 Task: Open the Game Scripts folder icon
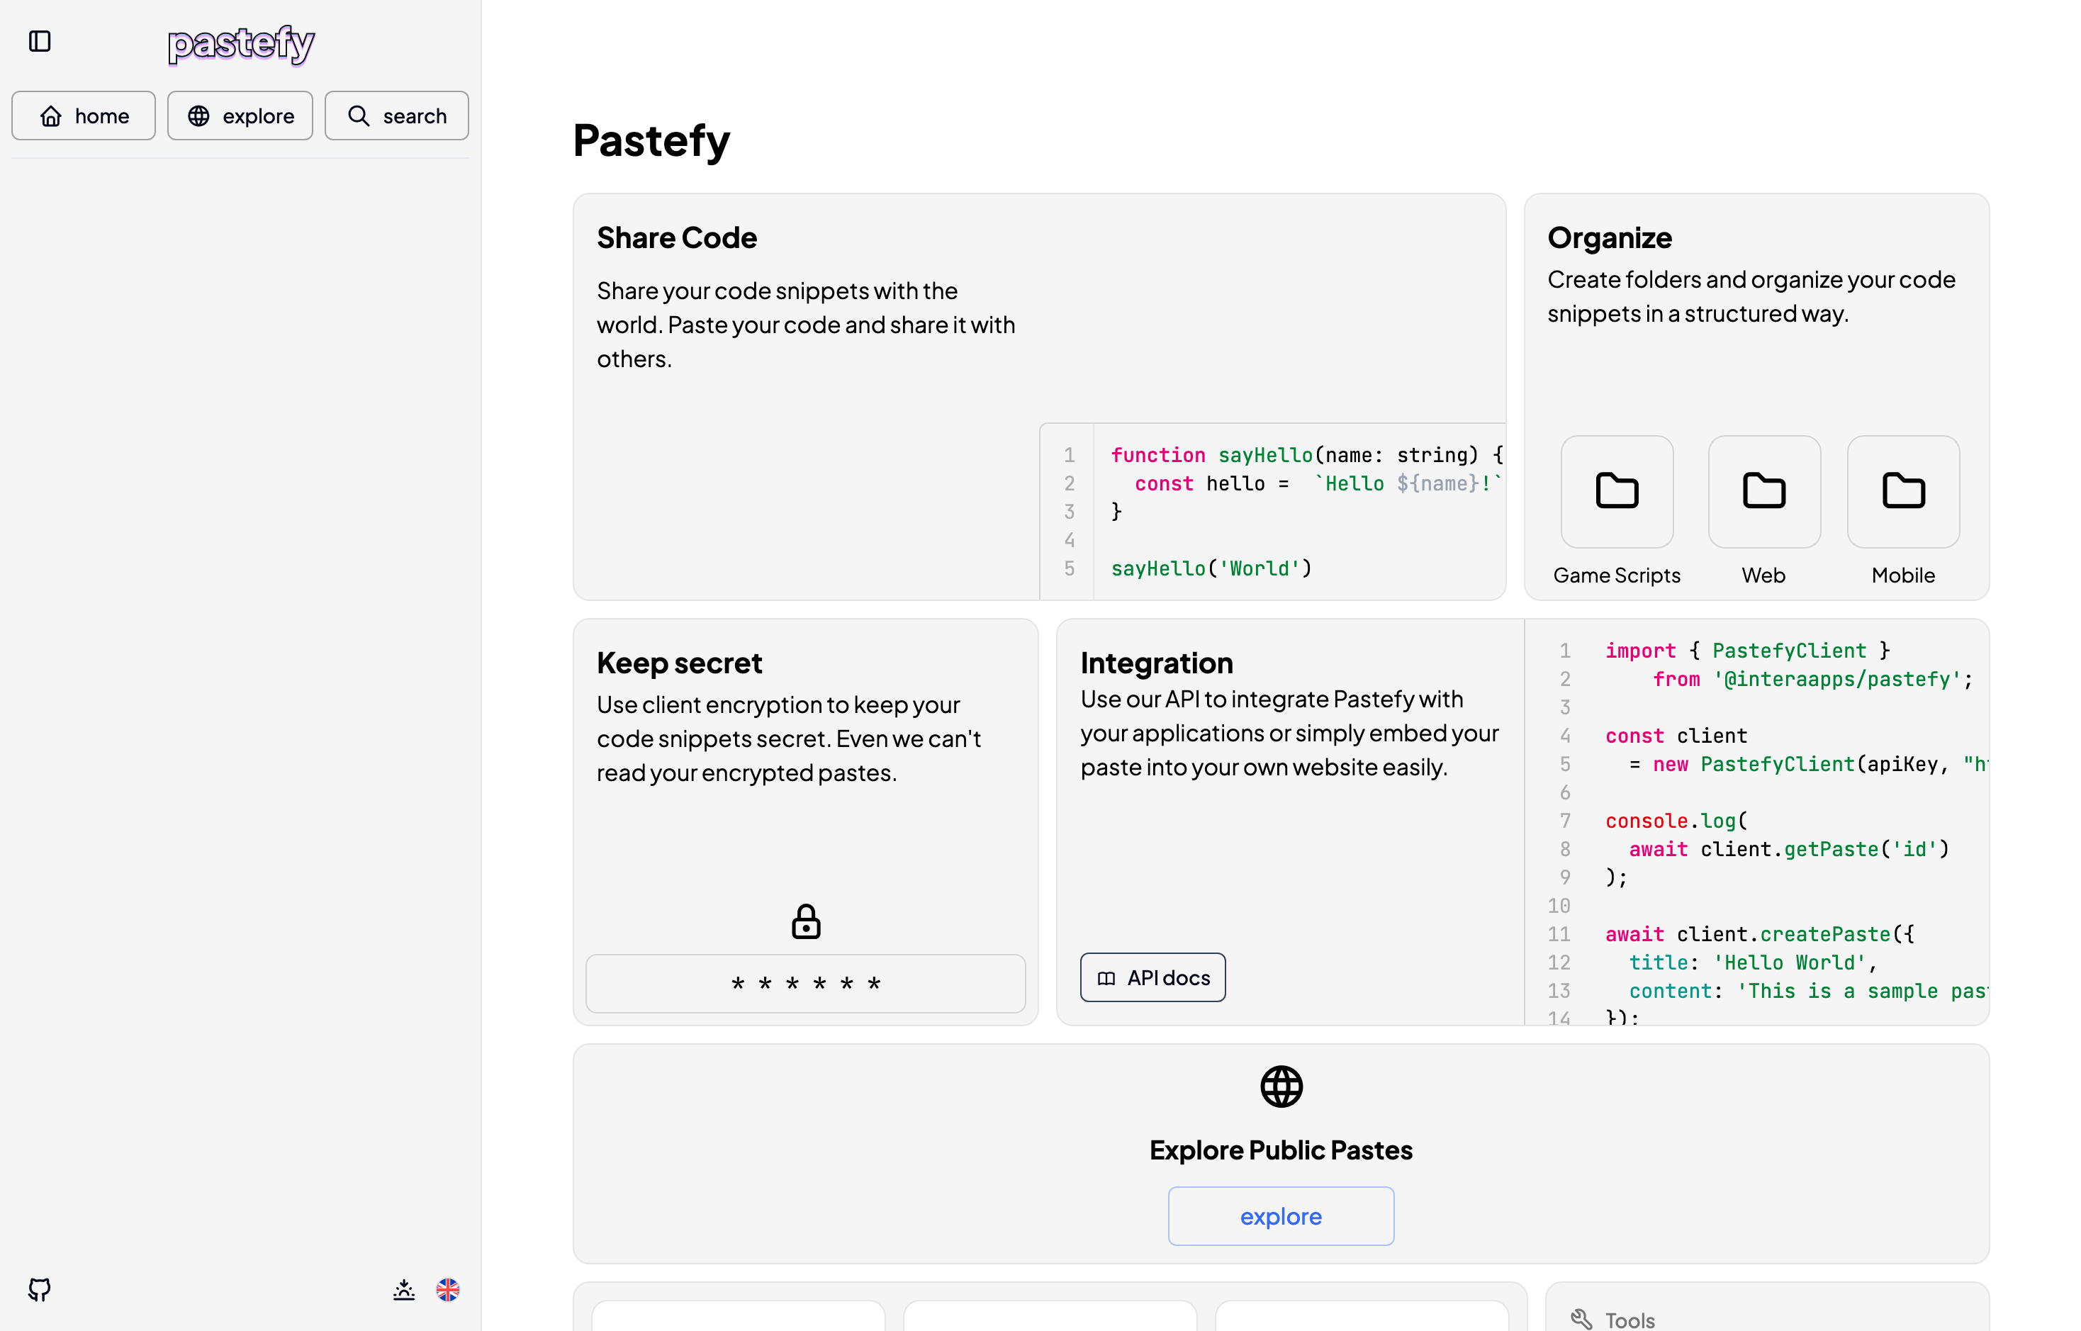pos(1617,491)
